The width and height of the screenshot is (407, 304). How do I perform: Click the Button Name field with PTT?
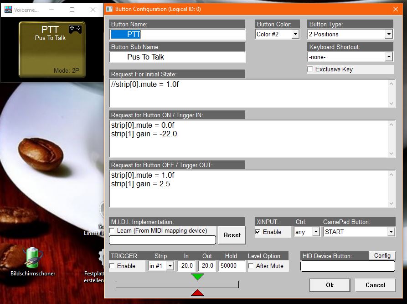[x=177, y=35]
